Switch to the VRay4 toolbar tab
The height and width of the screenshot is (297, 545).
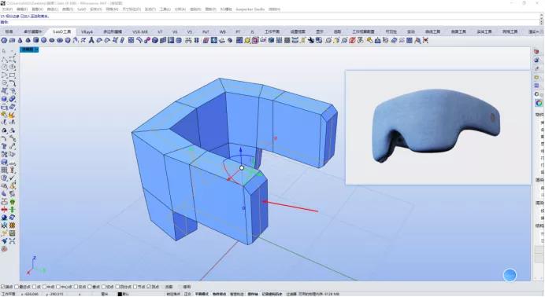click(87, 31)
